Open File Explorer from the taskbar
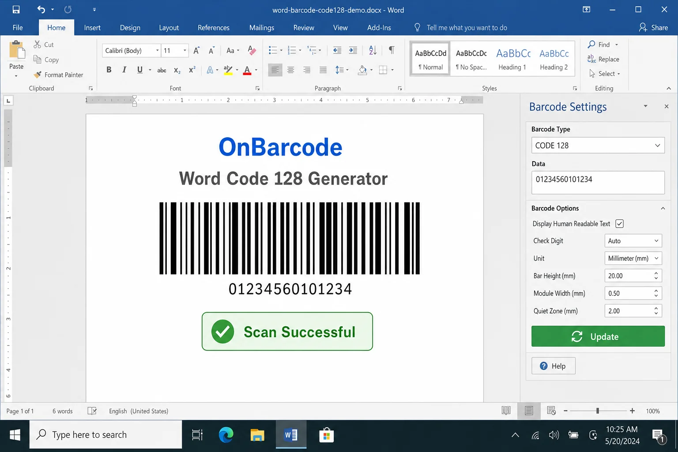678x452 pixels. [x=257, y=435]
